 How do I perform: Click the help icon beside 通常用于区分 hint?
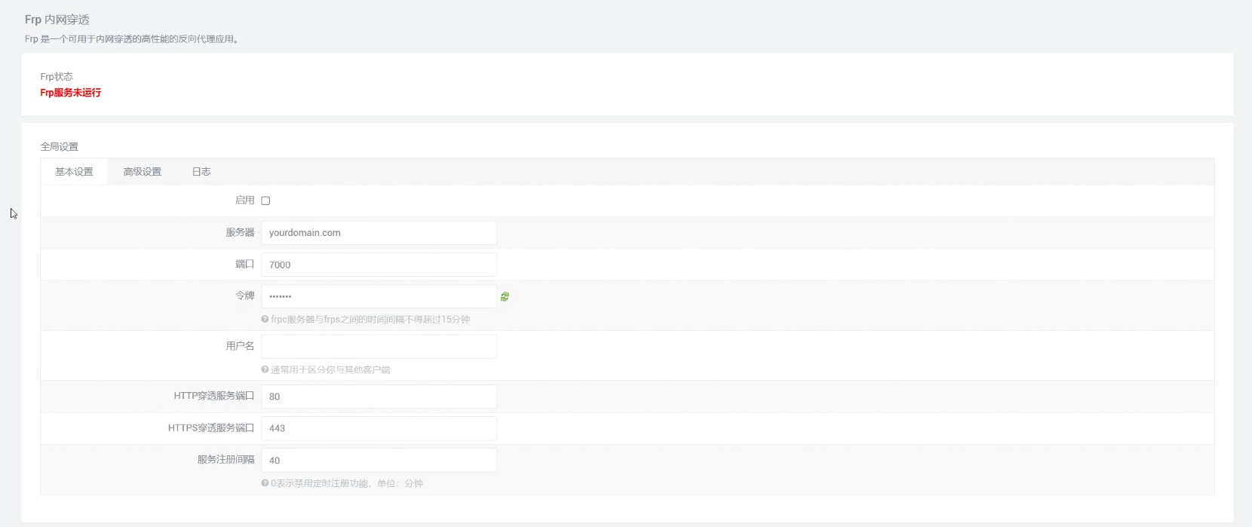tap(265, 369)
